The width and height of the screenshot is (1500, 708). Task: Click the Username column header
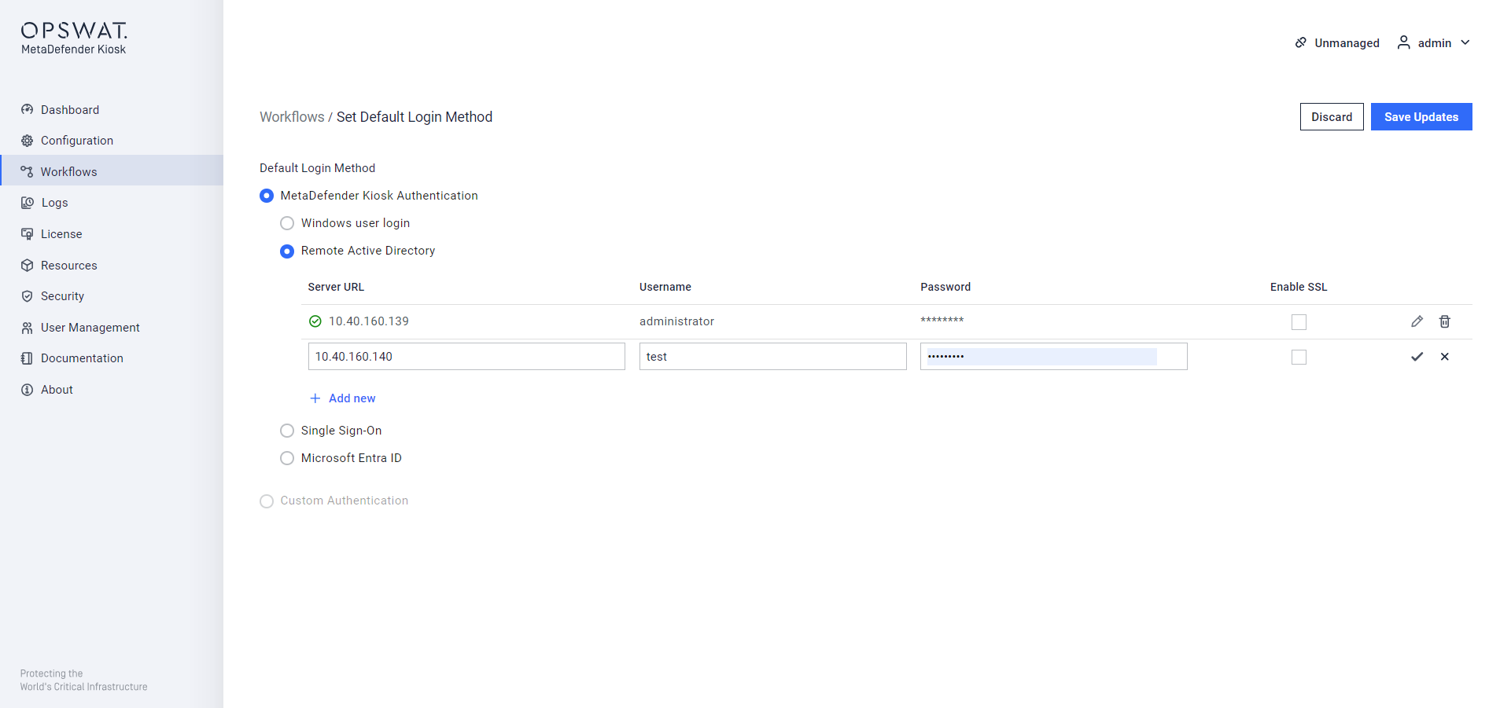pos(665,287)
